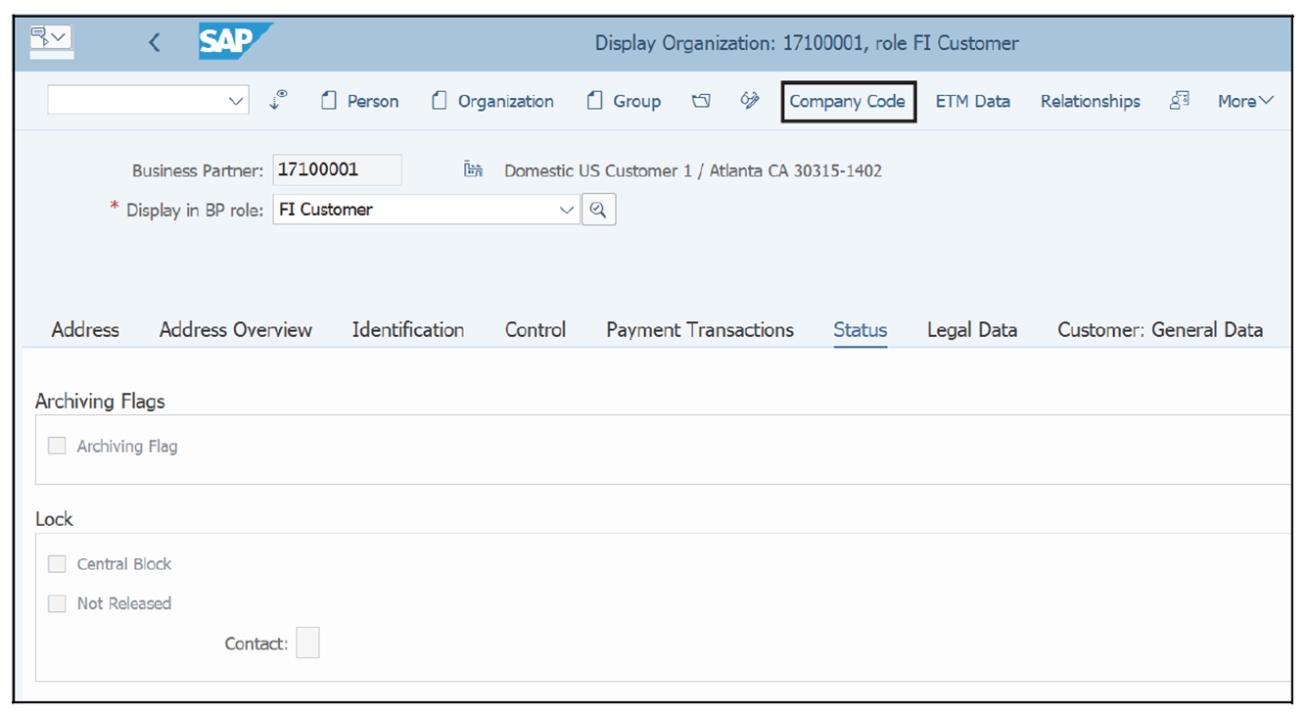Viewport: 1307px width, 716px height.
Task: Open a business partner via the folder icon
Action: tap(701, 101)
